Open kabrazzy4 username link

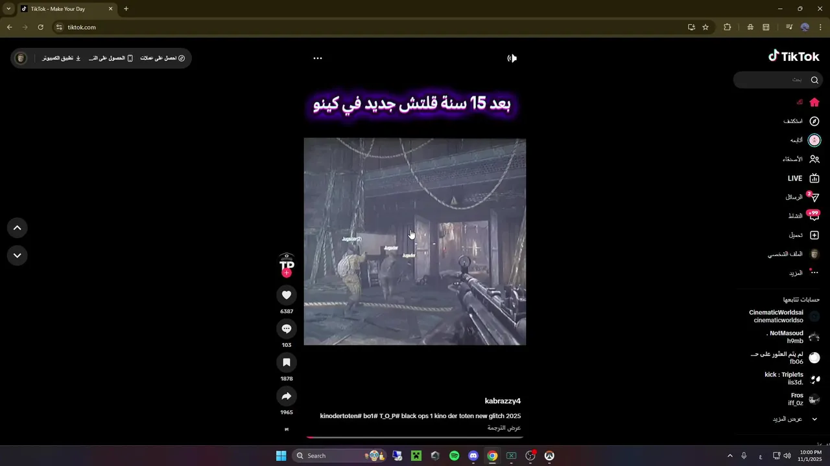pos(503,401)
